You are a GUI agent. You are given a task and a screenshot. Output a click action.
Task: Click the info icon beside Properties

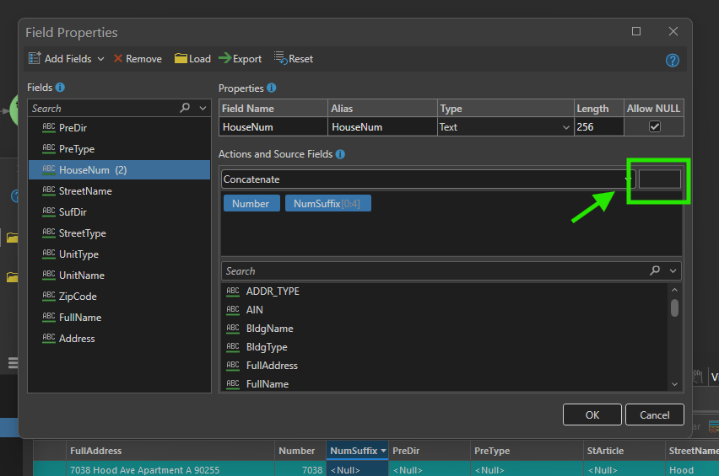(272, 88)
